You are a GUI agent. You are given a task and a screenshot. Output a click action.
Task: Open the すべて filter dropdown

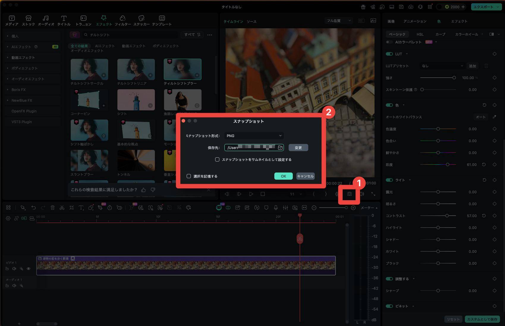point(192,35)
